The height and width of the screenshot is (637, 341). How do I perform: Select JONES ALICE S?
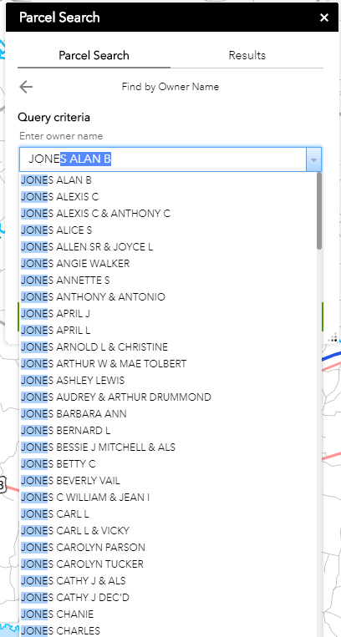tap(168, 230)
